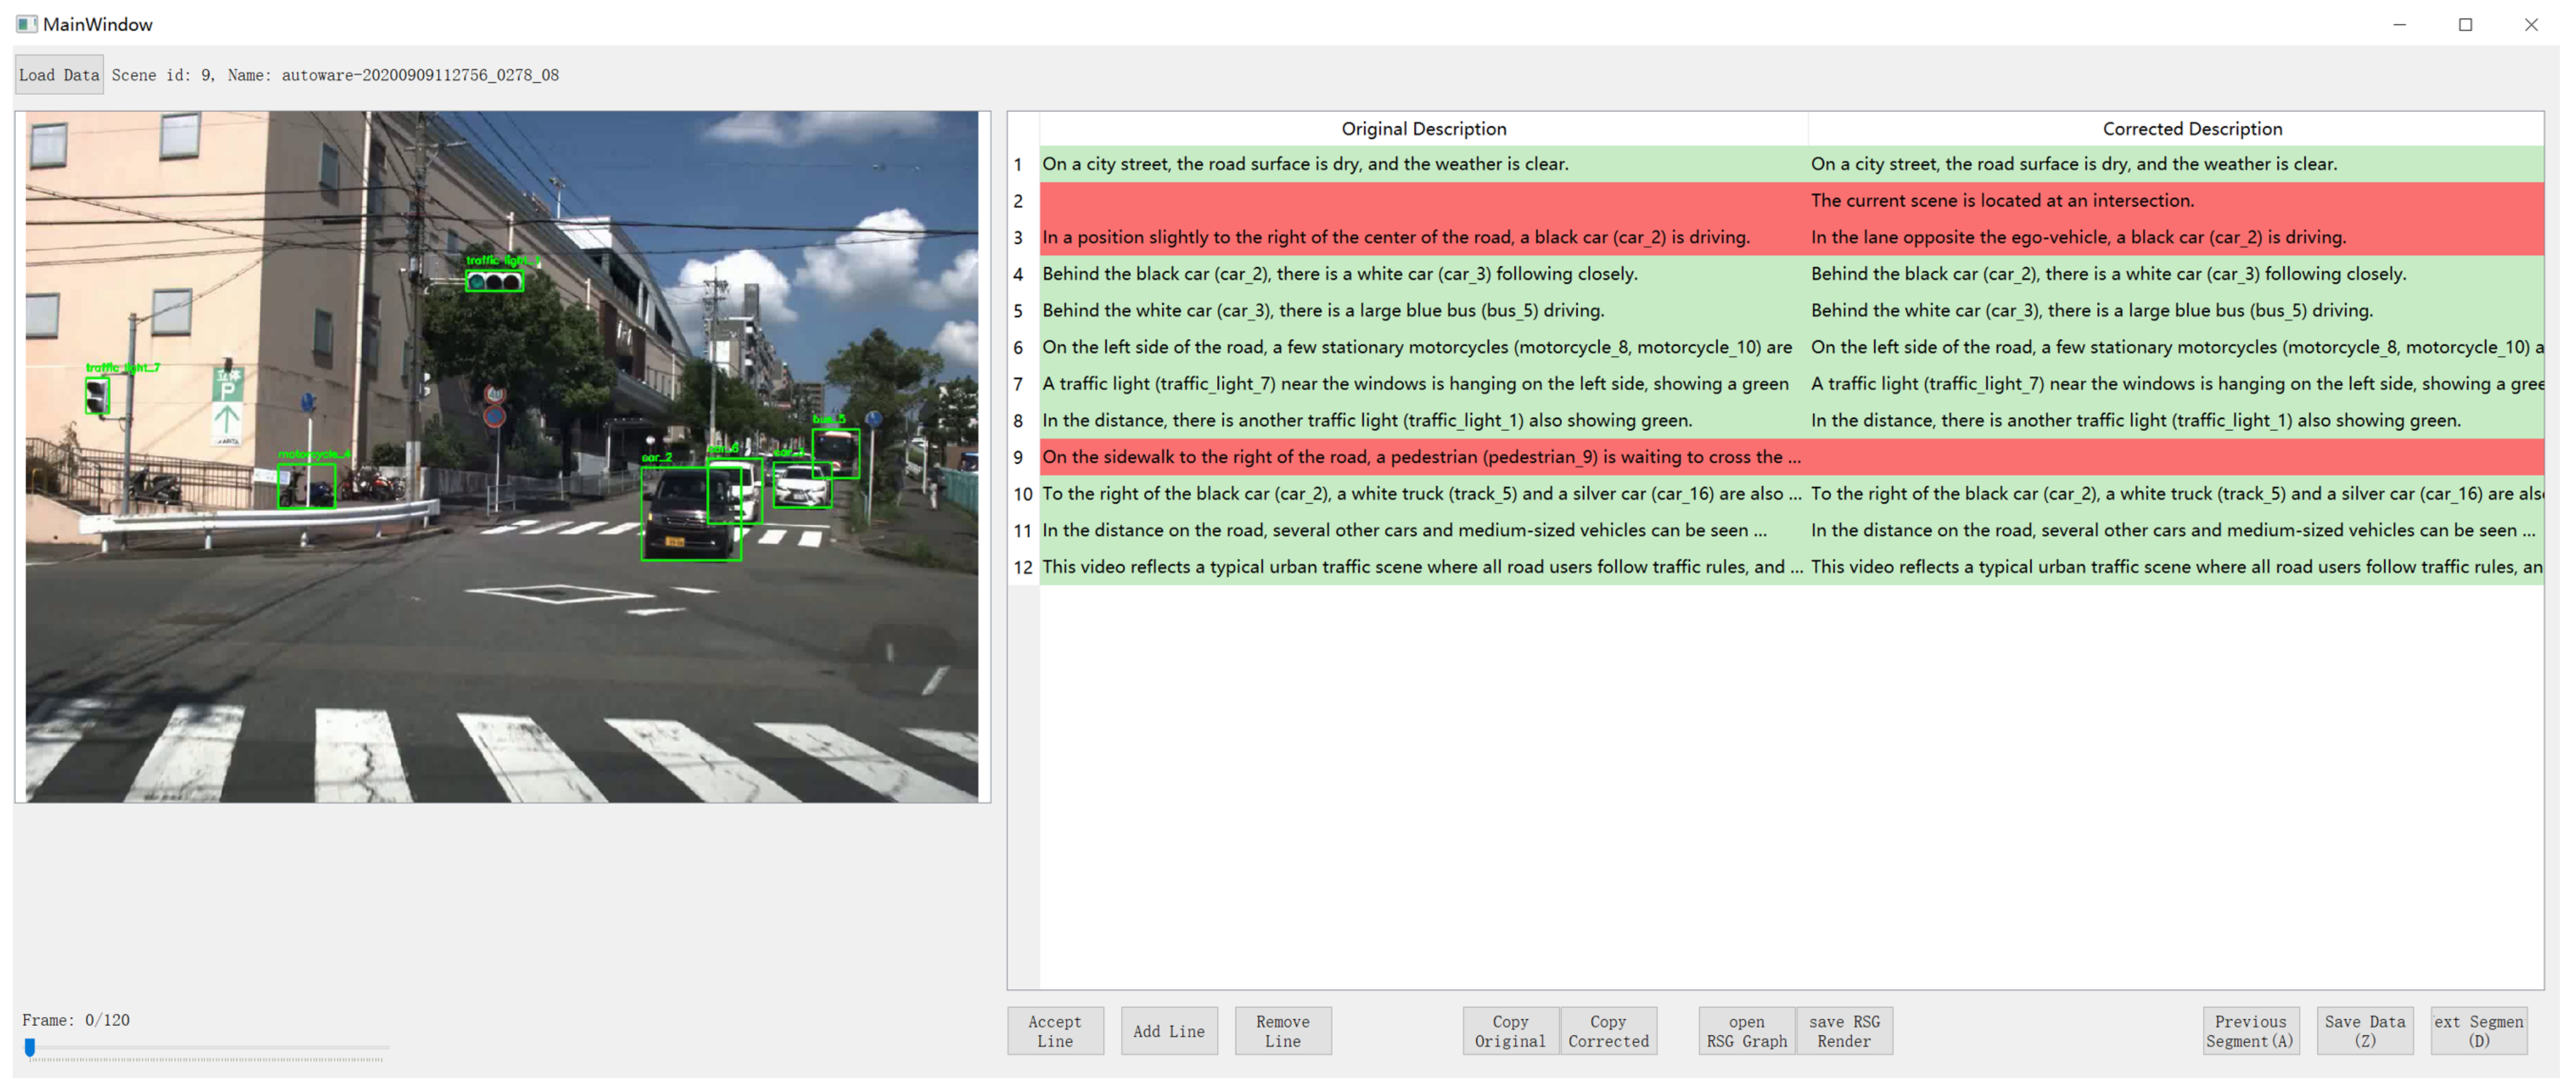
Task: Open the RSG Graph
Action: click(1746, 1032)
